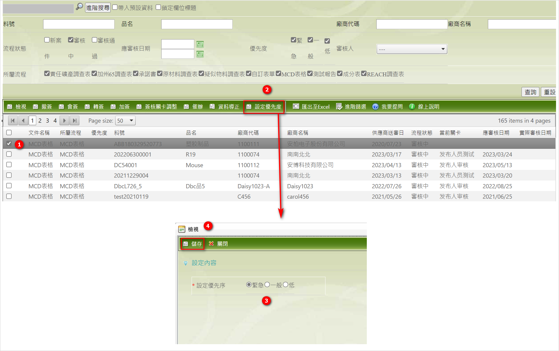Image resolution: width=559 pixels, height=351 pixels.
Task: Check the 新案件 status checkbox
Action: coord(47,40)
